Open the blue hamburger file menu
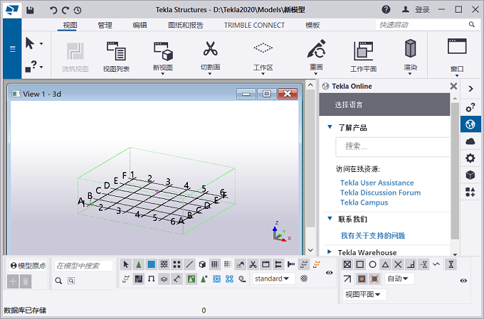 click(x=12, y=49)
